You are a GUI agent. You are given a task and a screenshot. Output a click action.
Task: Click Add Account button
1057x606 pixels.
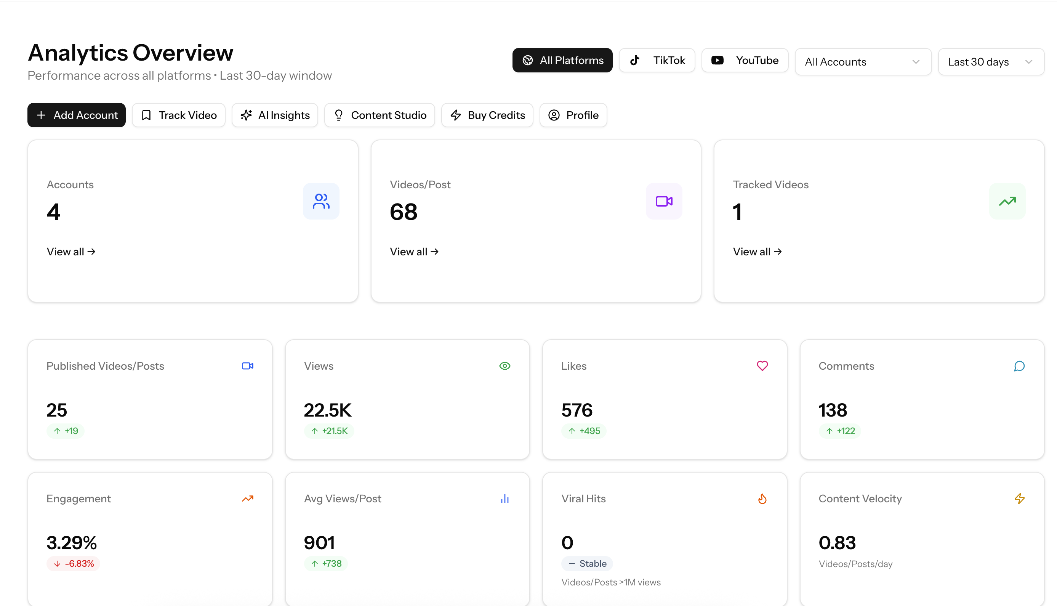pyautogui.click(x=76, y=115)
